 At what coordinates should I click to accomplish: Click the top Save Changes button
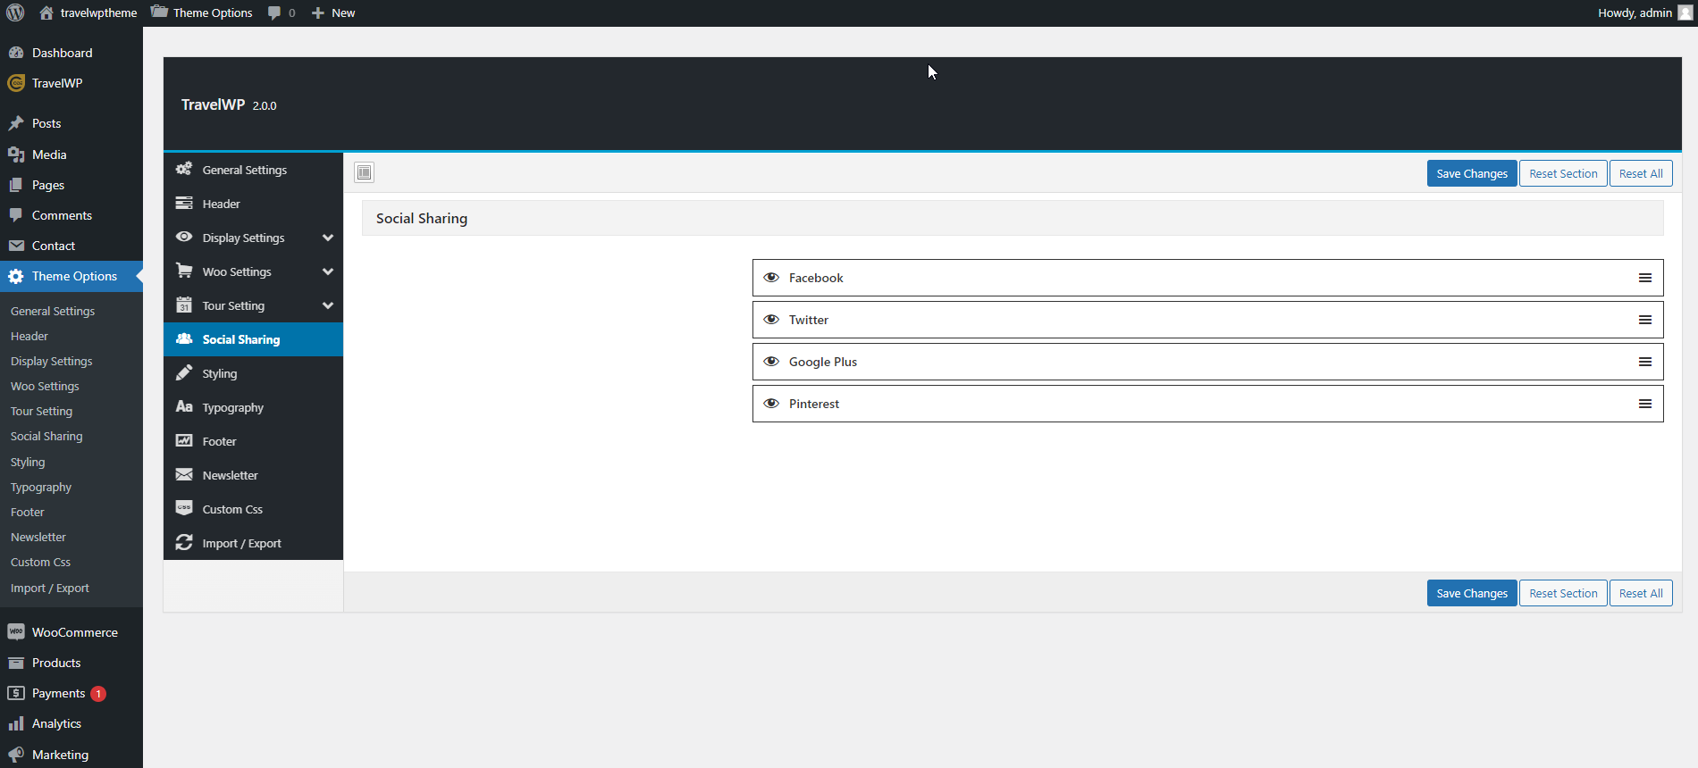pyautogui.click(x=1472, y=173)
